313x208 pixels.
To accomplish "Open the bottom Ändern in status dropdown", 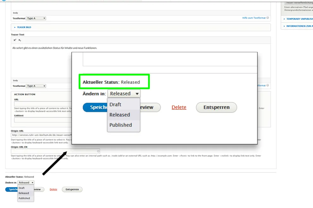I will click(26, 182).
